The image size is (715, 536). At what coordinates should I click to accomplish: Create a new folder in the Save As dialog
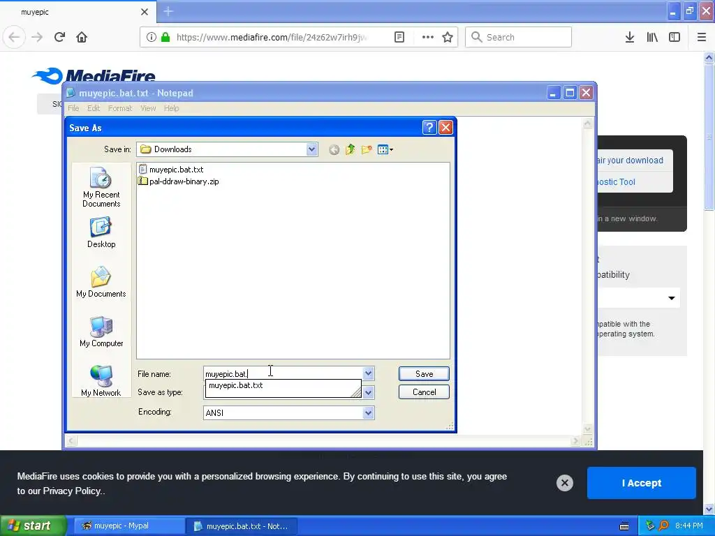click(366, 149)
